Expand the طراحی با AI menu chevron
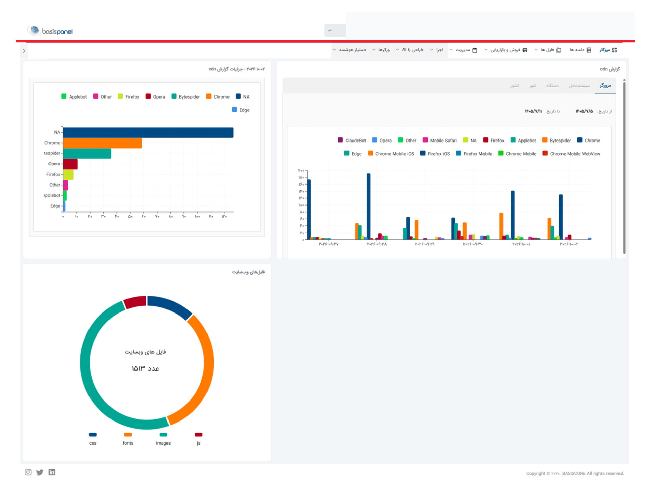This screenshot has width=651, height=497. [x=397, y=50]
